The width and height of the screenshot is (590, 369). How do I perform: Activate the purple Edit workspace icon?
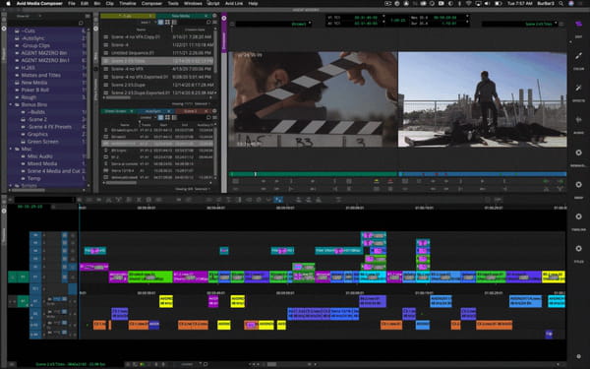pos(579,24)
